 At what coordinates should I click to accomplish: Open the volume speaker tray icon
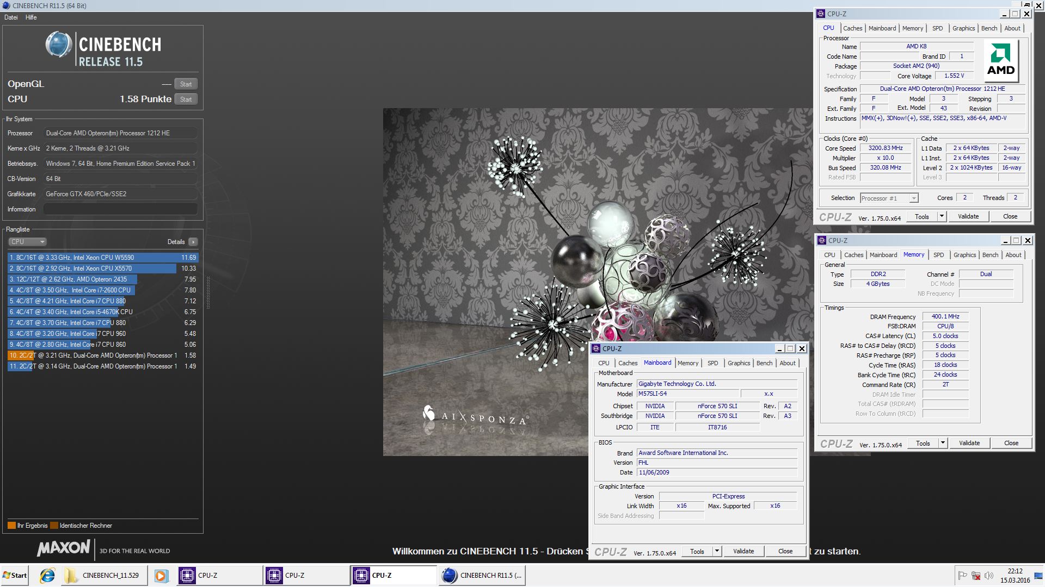pos(989,576)
